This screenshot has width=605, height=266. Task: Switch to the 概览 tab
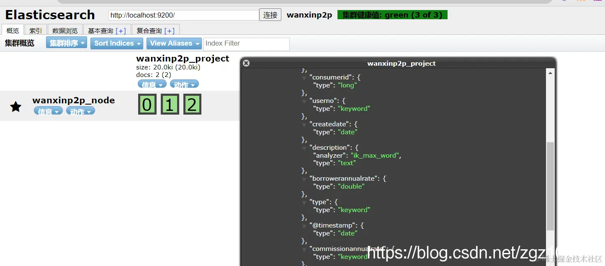tap(13, 30)
